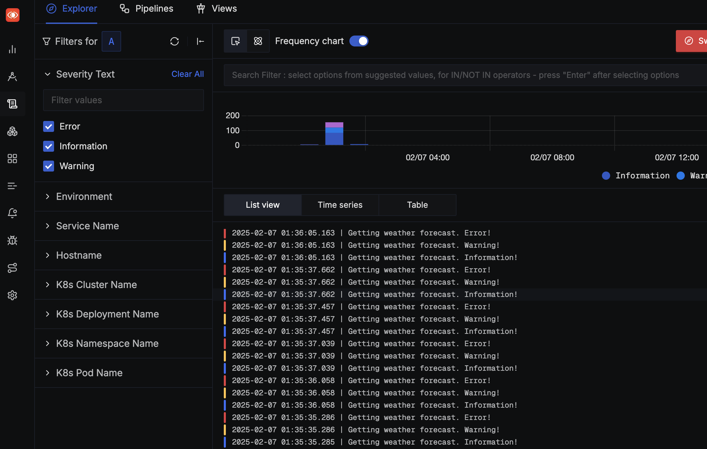Expand the Environment filter section
The width and height of the screenshot is (707, 449).
(x=84, y=196)
